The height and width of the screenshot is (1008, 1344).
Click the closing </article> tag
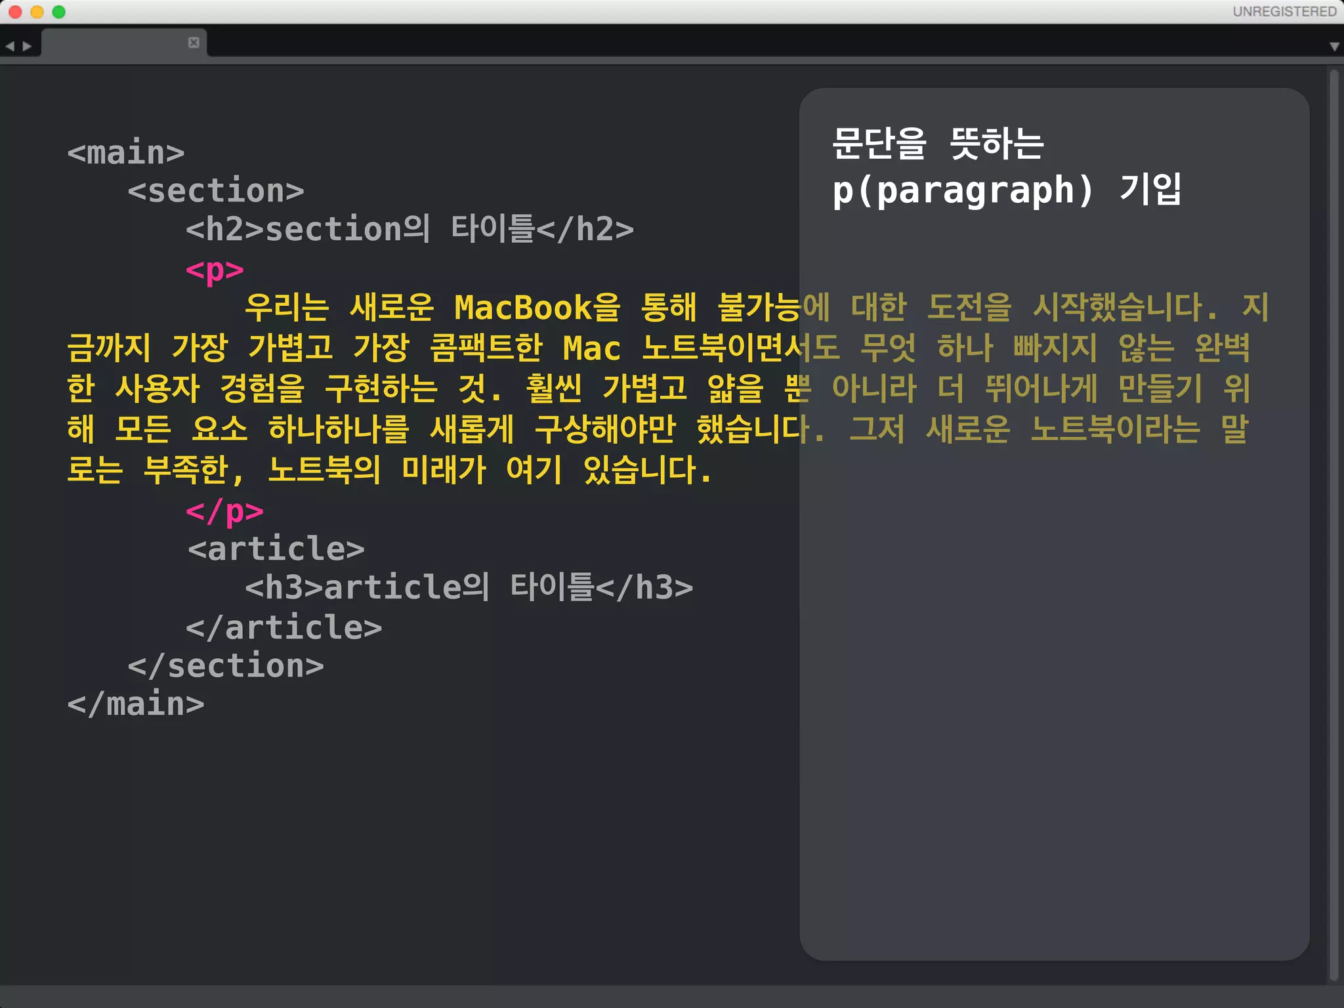[x=284, y=627]
